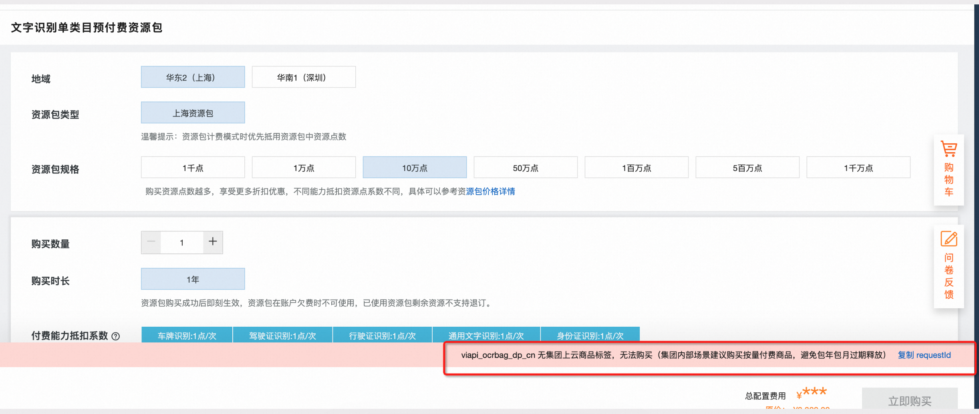Click the 资源包购买成功后即刻生效 notice text

click(317, 303)
